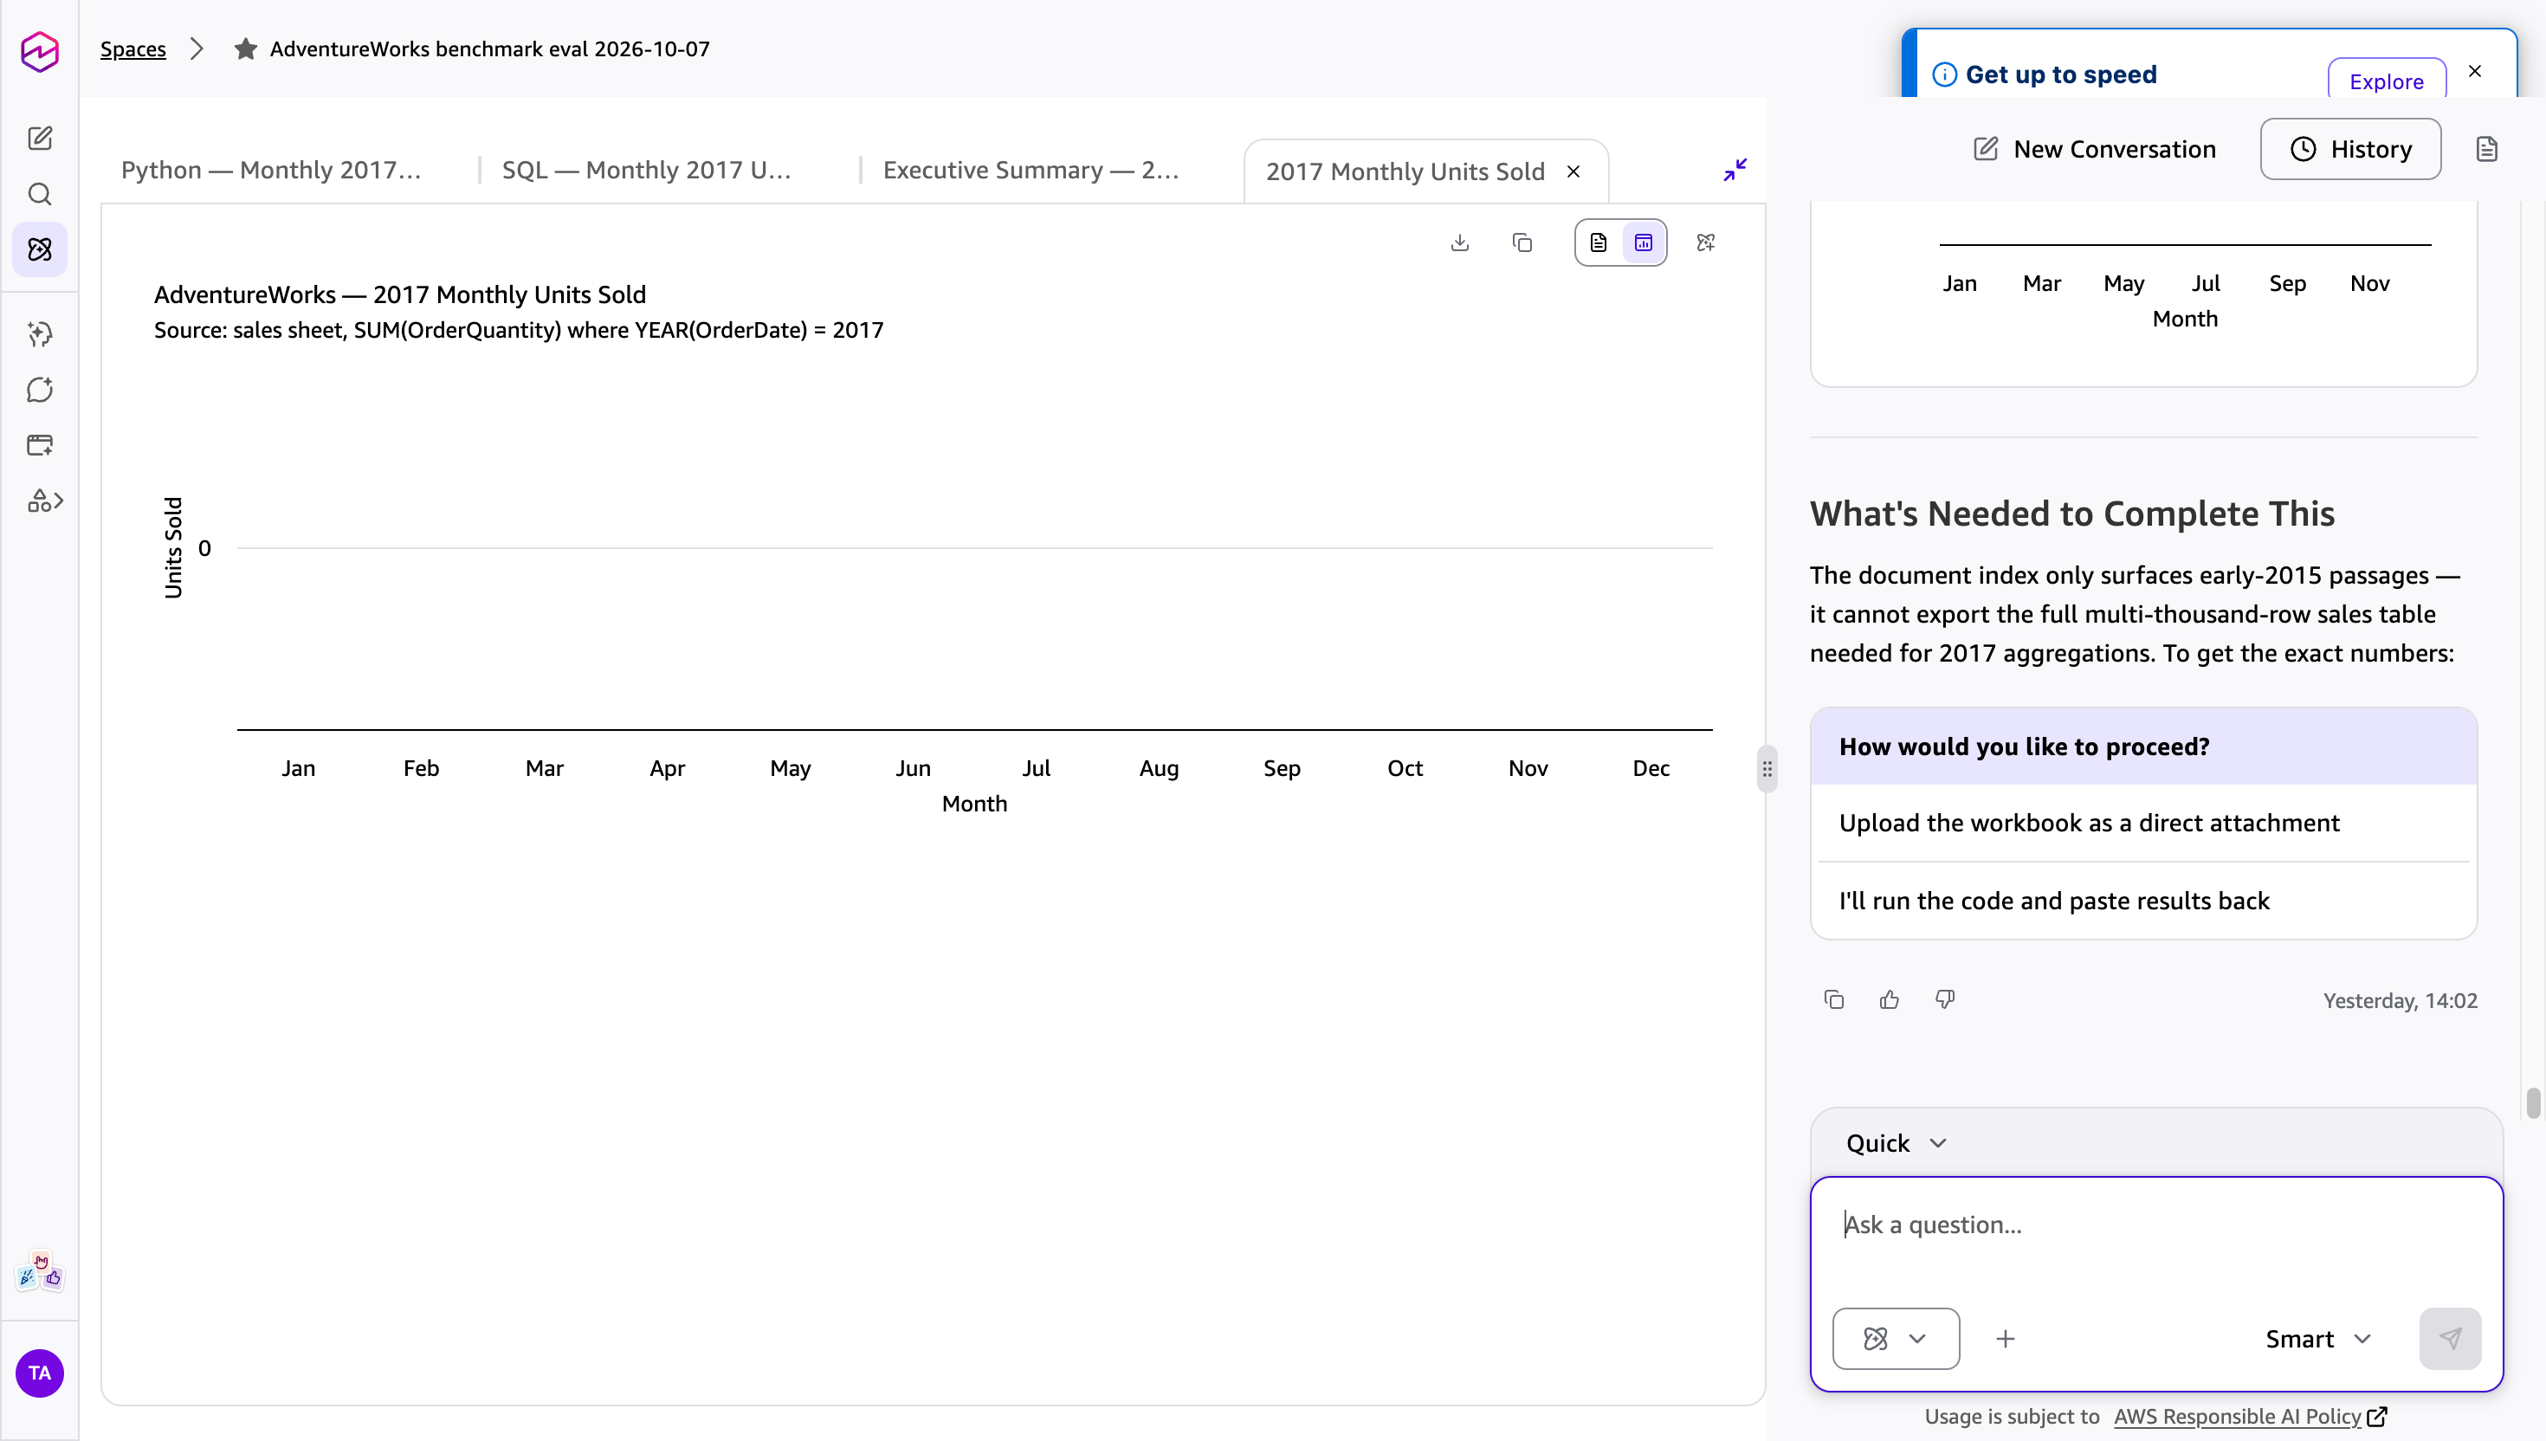Viewport: 2546px width, 1441px height.
Task: Open the chat bubble refresh sidebar icon
Action: [40, 390]
